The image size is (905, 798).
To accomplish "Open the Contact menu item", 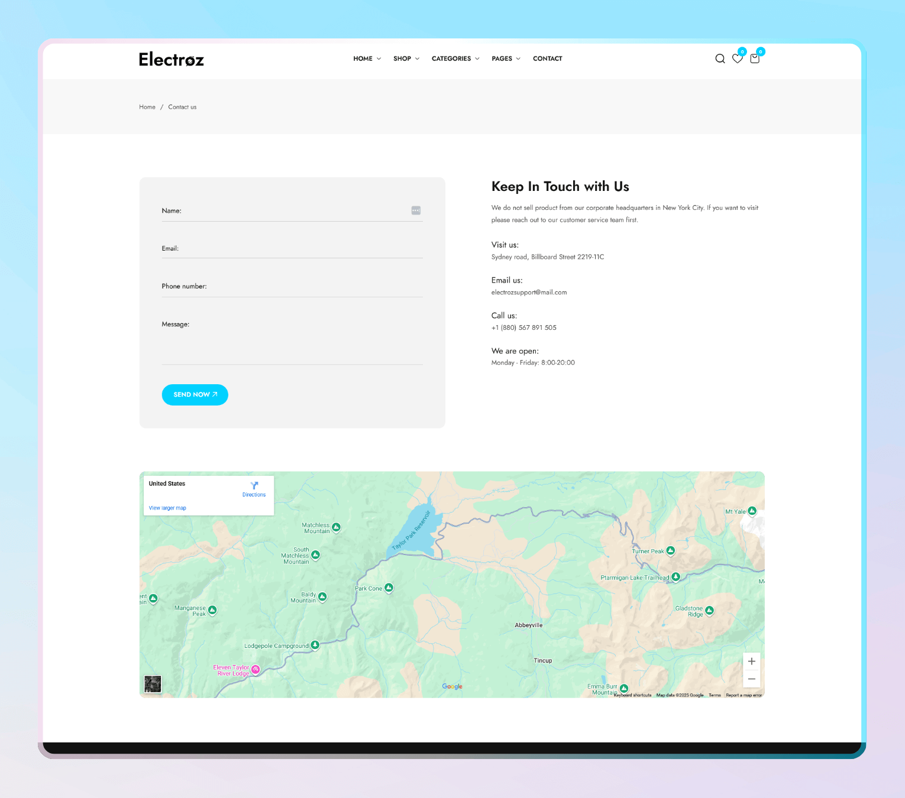I will point(548,59).
